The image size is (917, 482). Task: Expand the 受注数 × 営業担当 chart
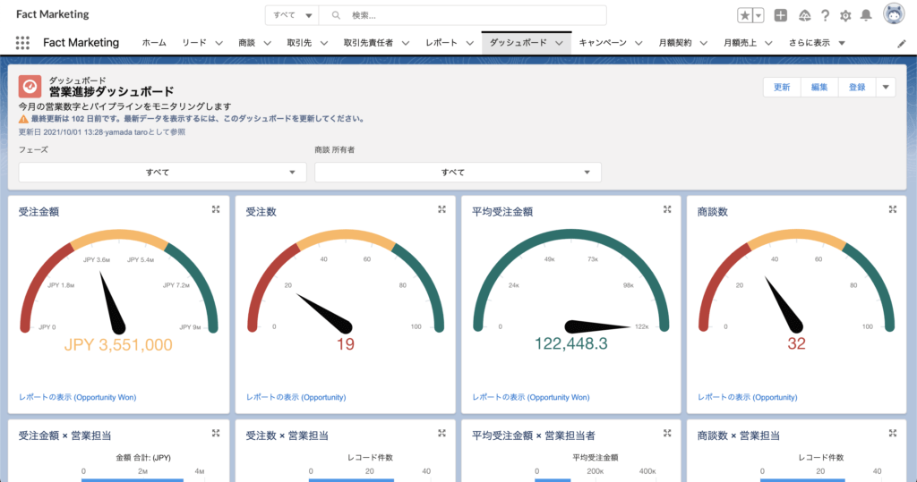(441, 433)
